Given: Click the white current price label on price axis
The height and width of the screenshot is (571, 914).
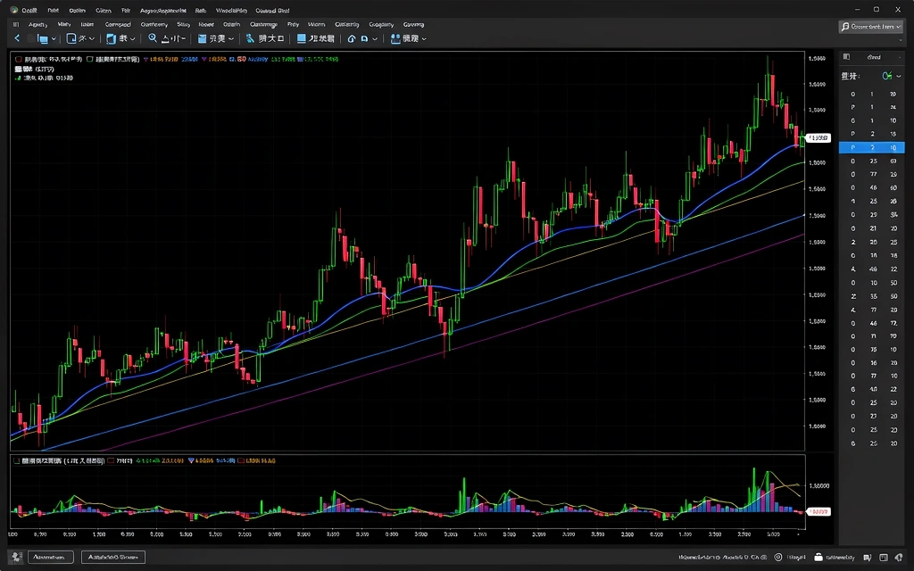Looking at the screenshot, I should coord(818,138).
